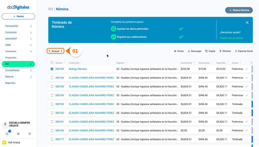The width and height of the screenshot is (259, 147).
Task: Edit payroll 000181 with pencil icon
Action: coord(247,122)
